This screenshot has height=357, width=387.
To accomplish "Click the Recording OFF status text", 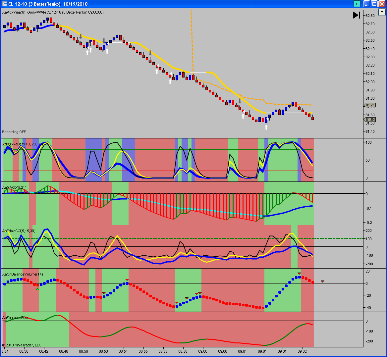I will click(x=14, y=132).
